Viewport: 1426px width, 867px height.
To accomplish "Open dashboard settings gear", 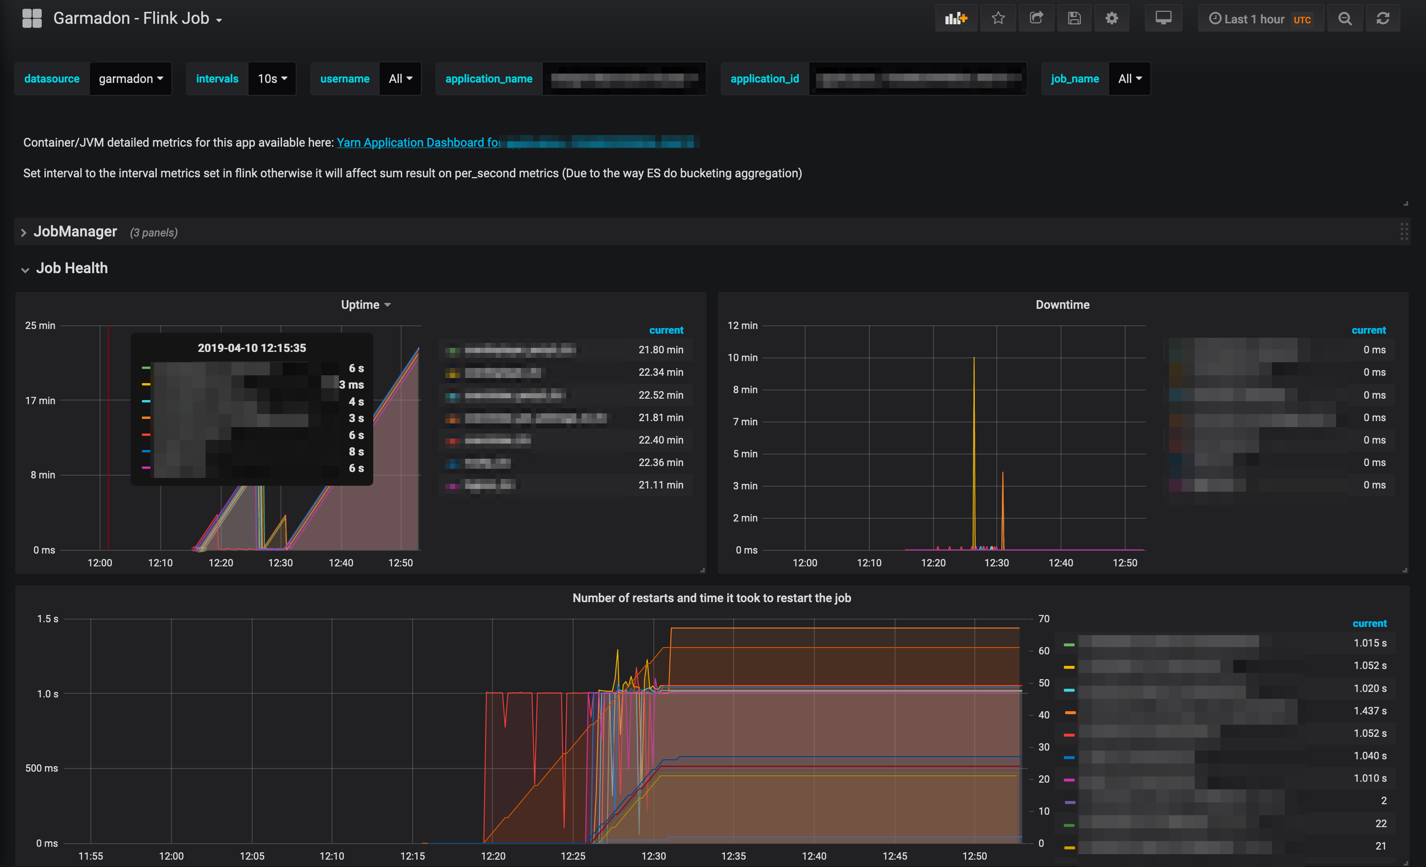I will (1111, 18).
